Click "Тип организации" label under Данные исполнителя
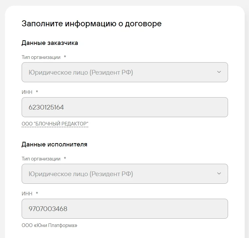Image resolution: width=249 pixels, height=238 pixels. click(41, 159)
